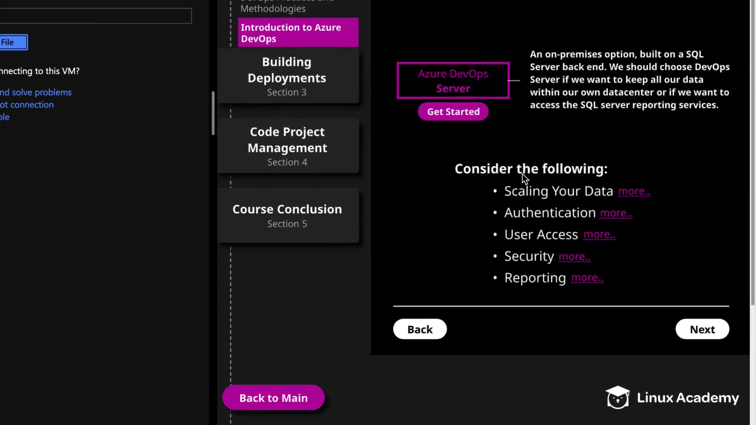
Task: Click the course sidebar vertical scrollbar
Action: (213, 113)
